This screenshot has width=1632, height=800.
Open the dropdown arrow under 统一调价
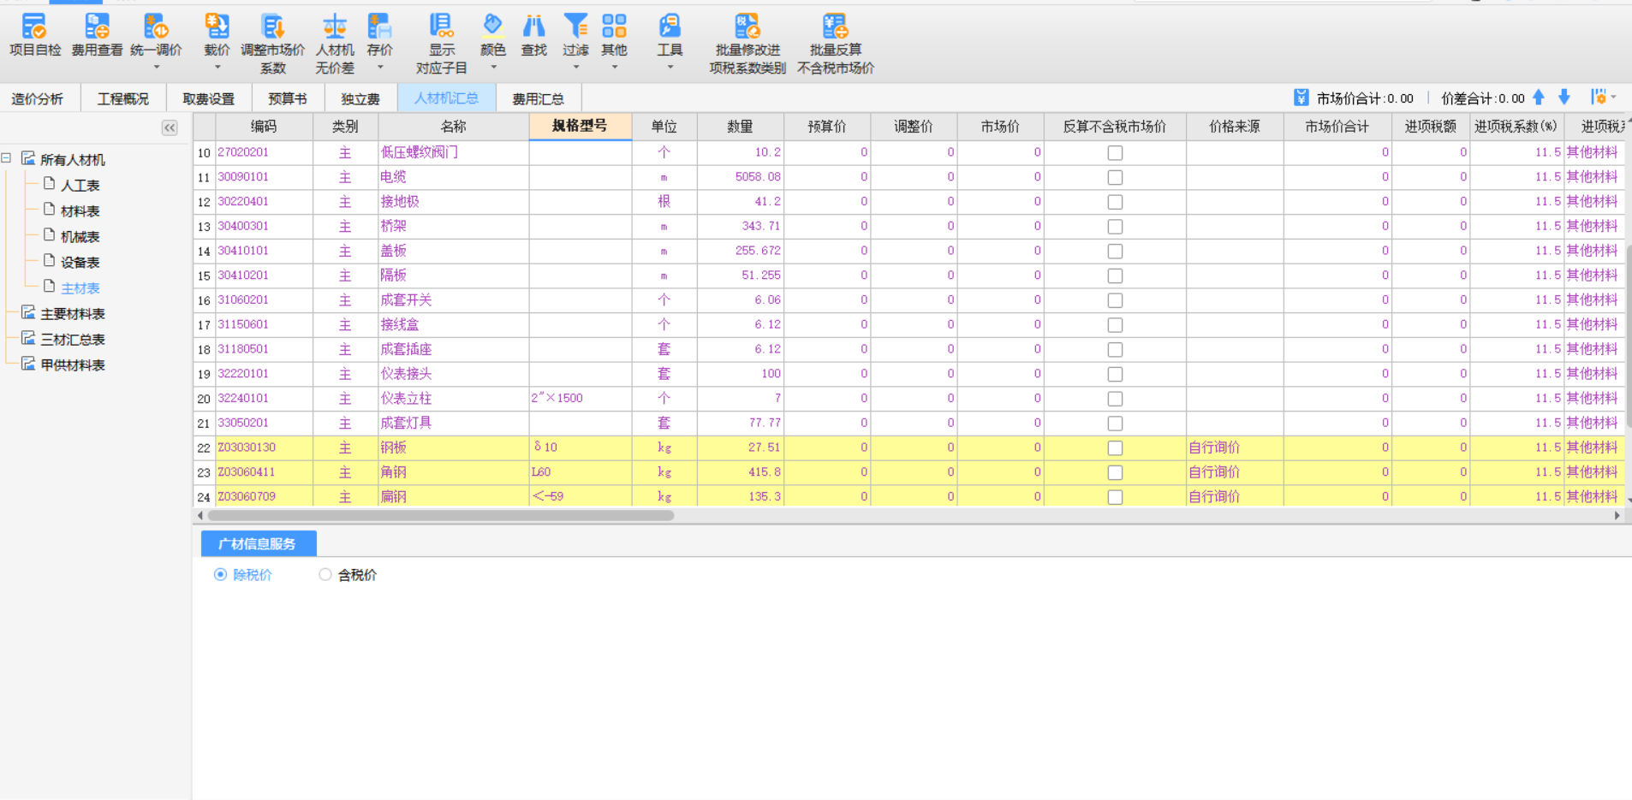(x=156, y=67)
